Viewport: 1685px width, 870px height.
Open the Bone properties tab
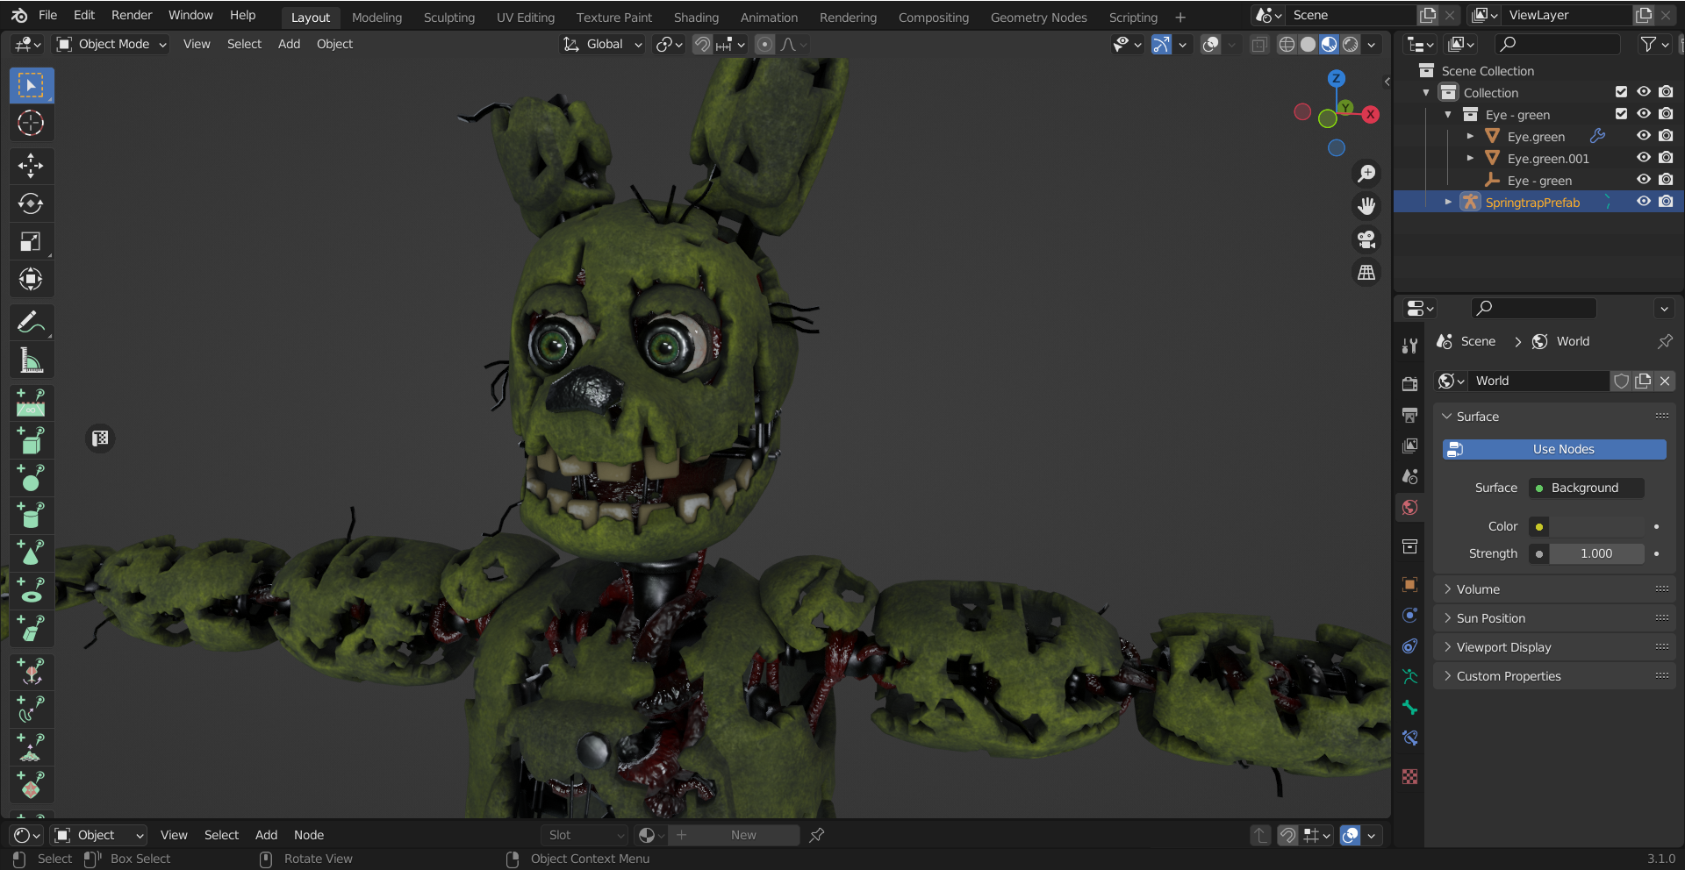click(x=1410, y=707)
